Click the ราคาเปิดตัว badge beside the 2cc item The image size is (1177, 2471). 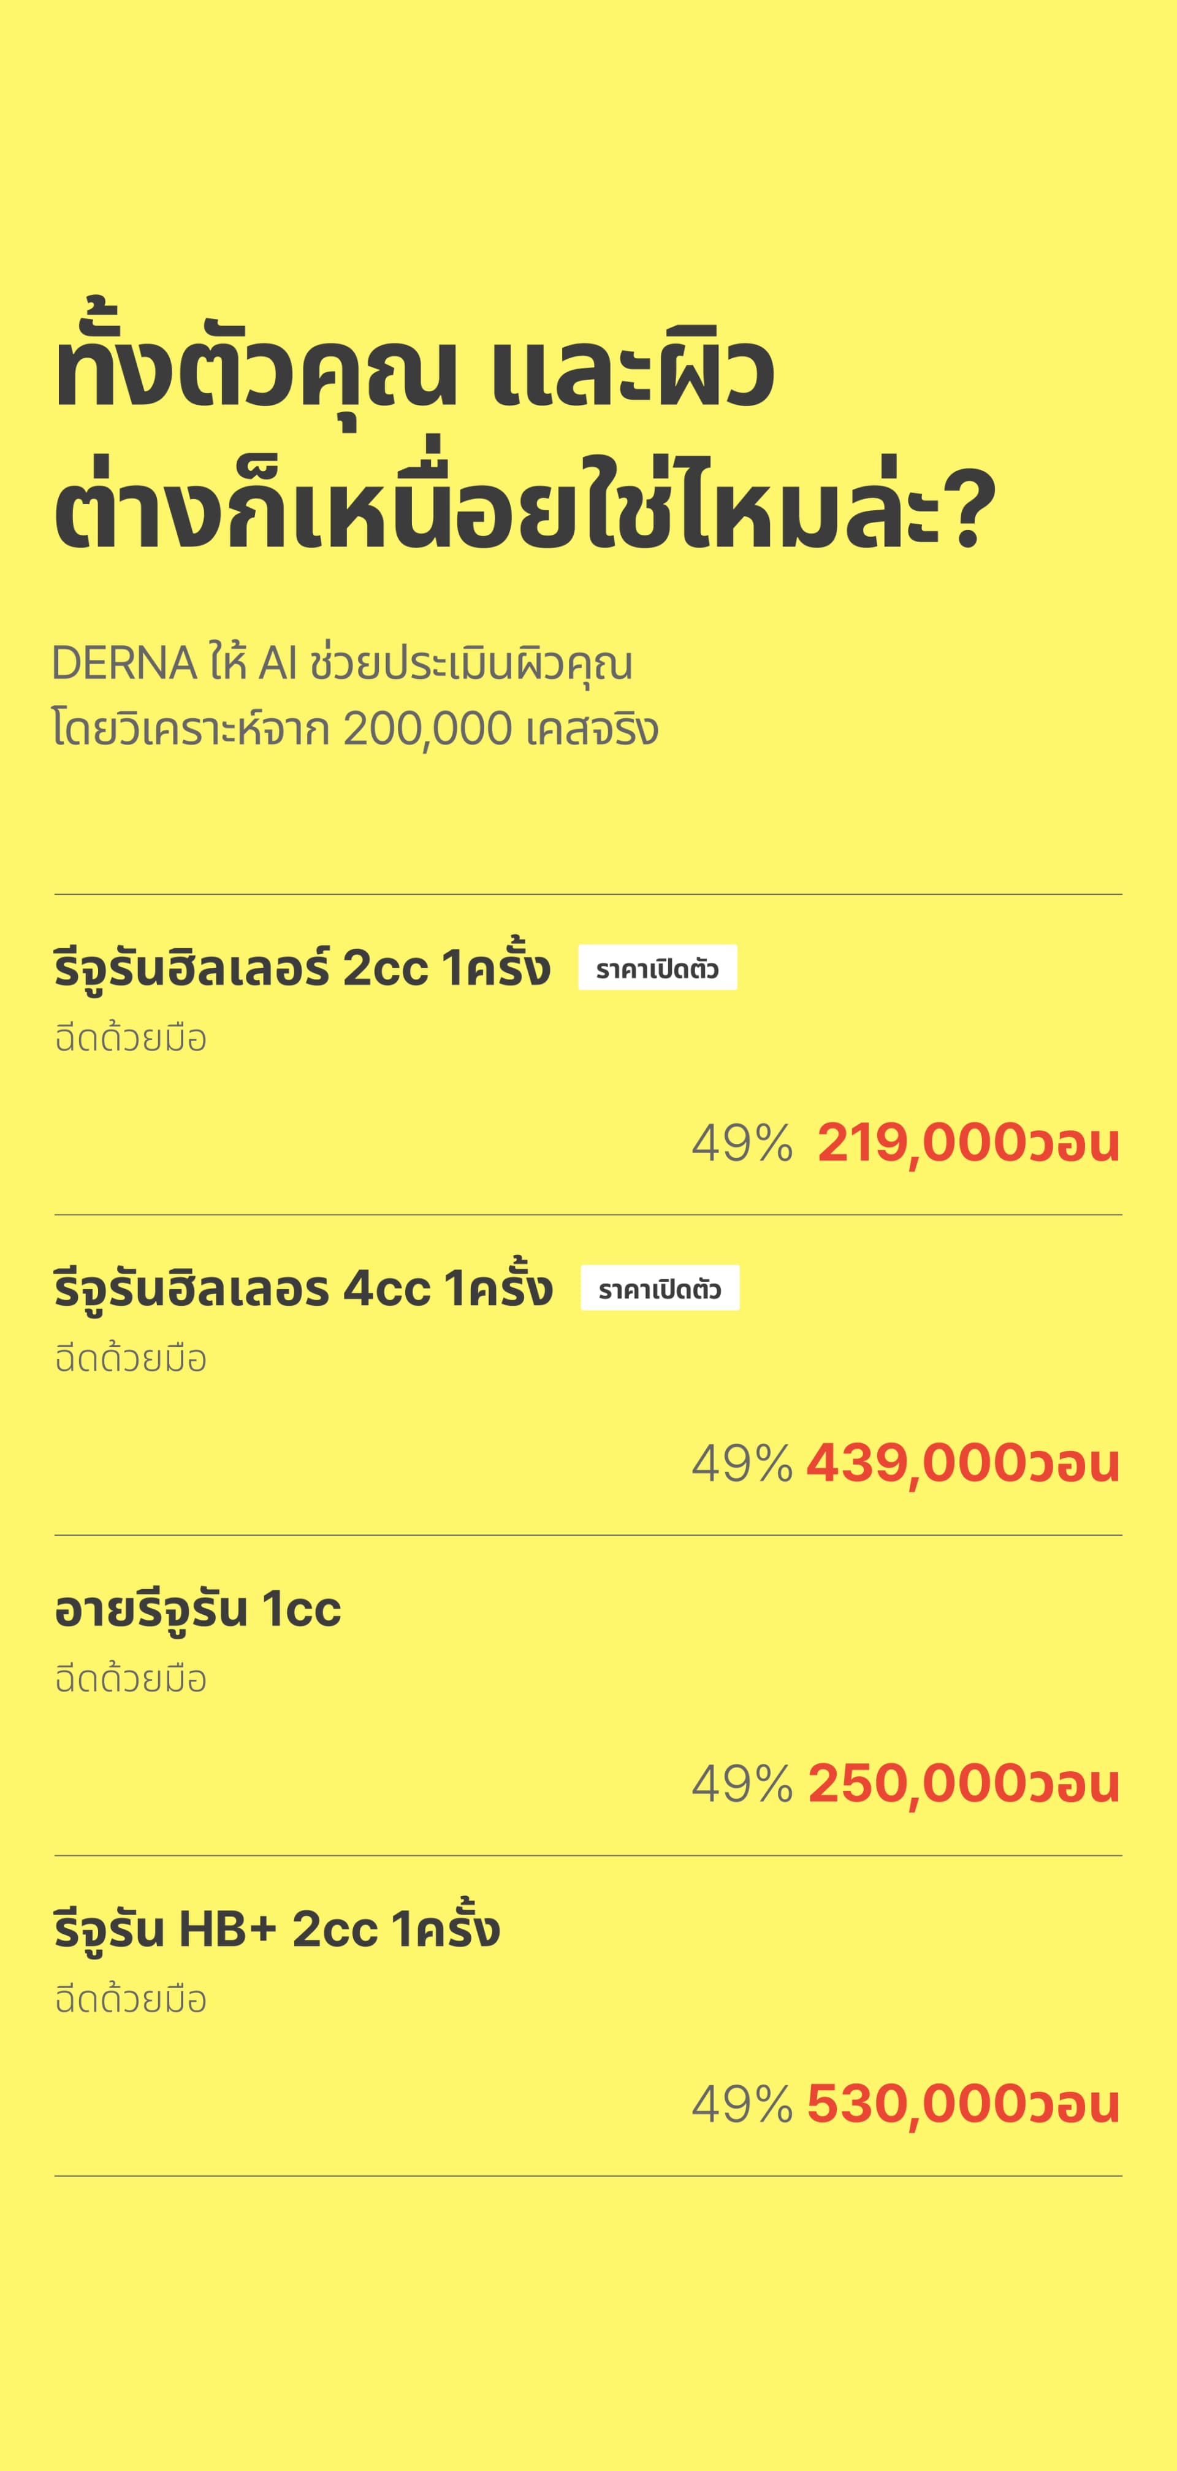[658, 968]
